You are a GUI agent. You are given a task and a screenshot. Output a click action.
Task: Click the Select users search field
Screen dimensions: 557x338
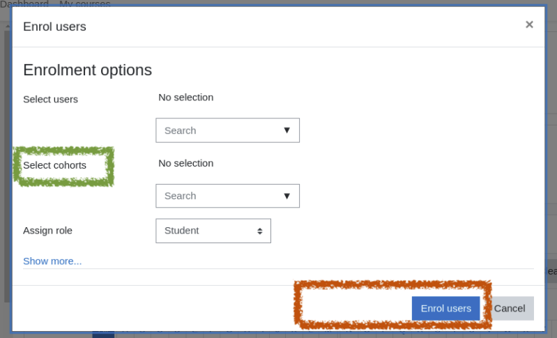227,130
